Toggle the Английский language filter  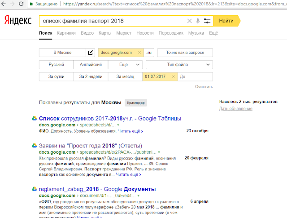[91, 65]
